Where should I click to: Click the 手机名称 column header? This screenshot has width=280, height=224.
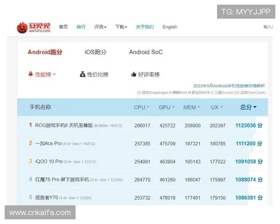coord(40,107)
